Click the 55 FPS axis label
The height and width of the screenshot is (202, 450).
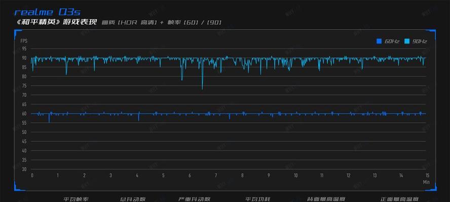(24, 123)
